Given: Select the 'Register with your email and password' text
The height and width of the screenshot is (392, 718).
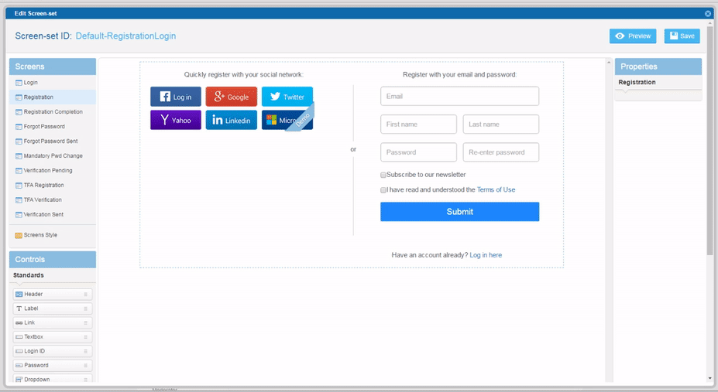Looking at the screenshot, I should (x=459, y=74).
